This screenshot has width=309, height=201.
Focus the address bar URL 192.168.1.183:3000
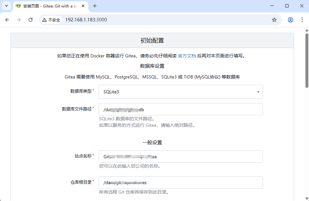point(86,20)
